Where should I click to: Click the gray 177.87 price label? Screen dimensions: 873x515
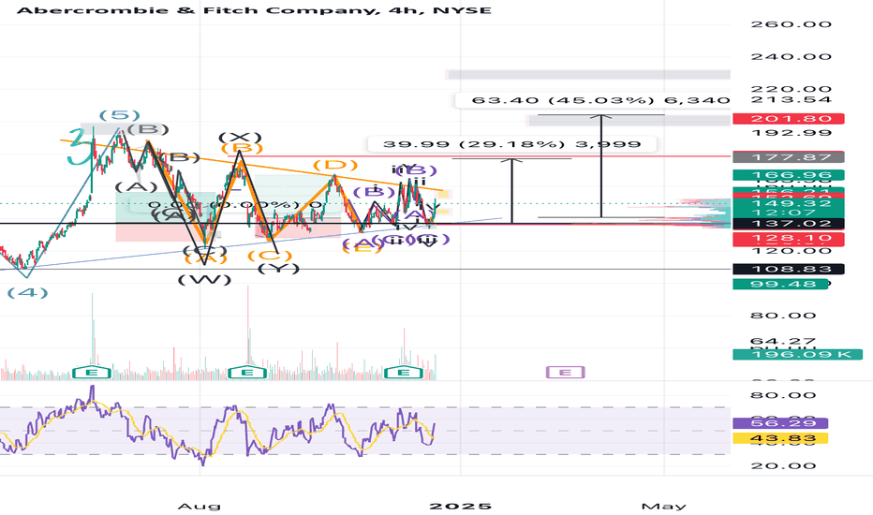(789, 157)
